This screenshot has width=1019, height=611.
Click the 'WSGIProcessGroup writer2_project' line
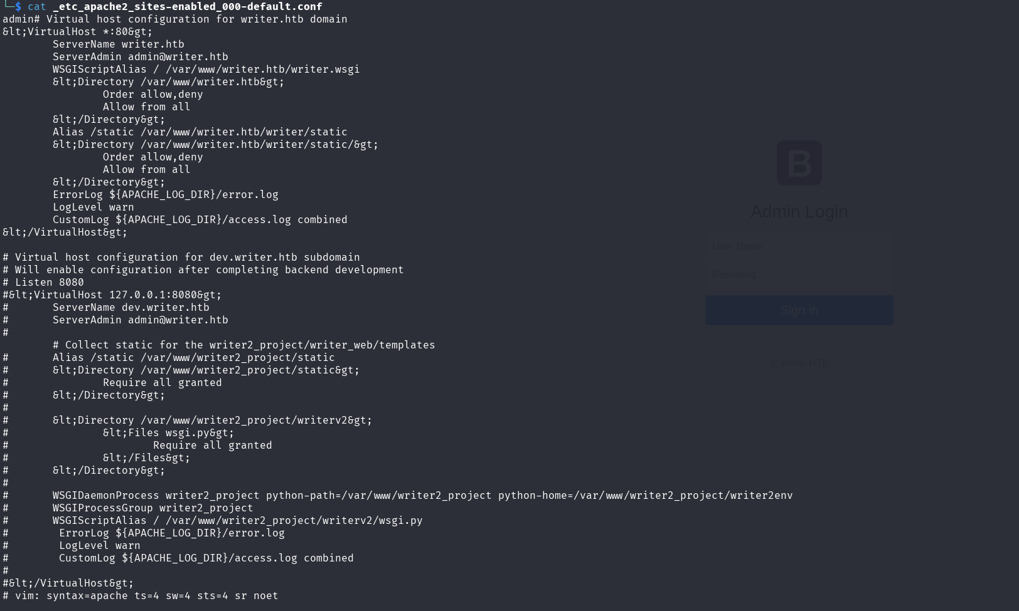tap(152, 508)
